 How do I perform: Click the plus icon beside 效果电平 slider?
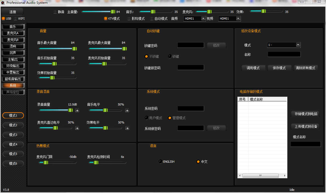point(127,128)
